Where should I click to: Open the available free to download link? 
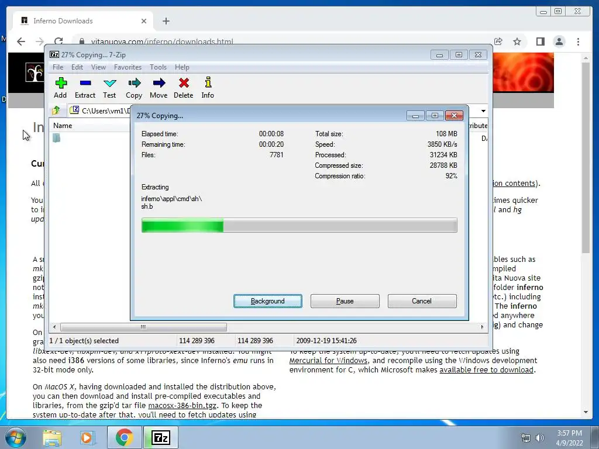486,369
